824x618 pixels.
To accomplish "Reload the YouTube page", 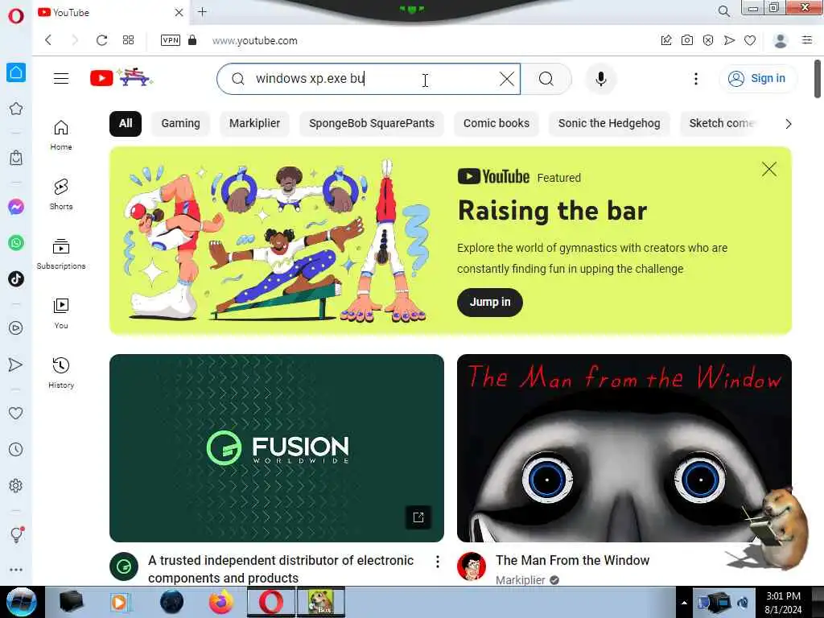I will (102, 40).
